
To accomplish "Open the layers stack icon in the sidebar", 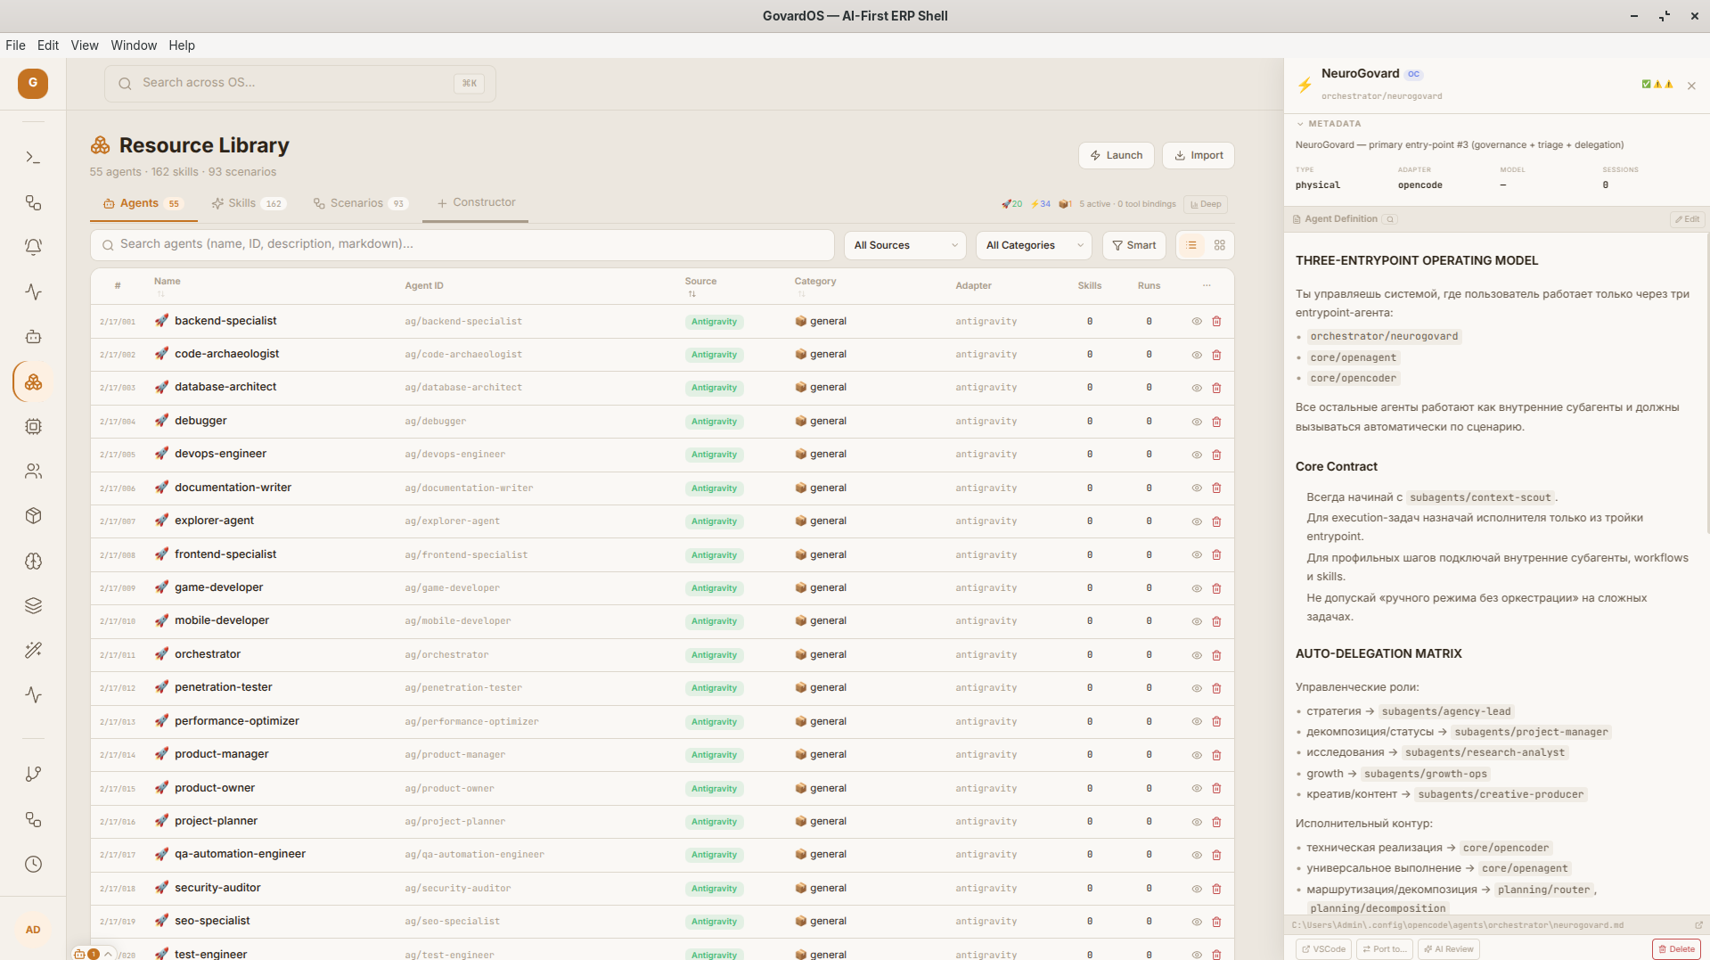I will tap(33, 605).
